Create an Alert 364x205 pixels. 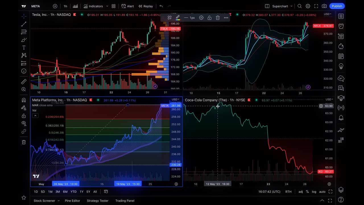point(128,6)
